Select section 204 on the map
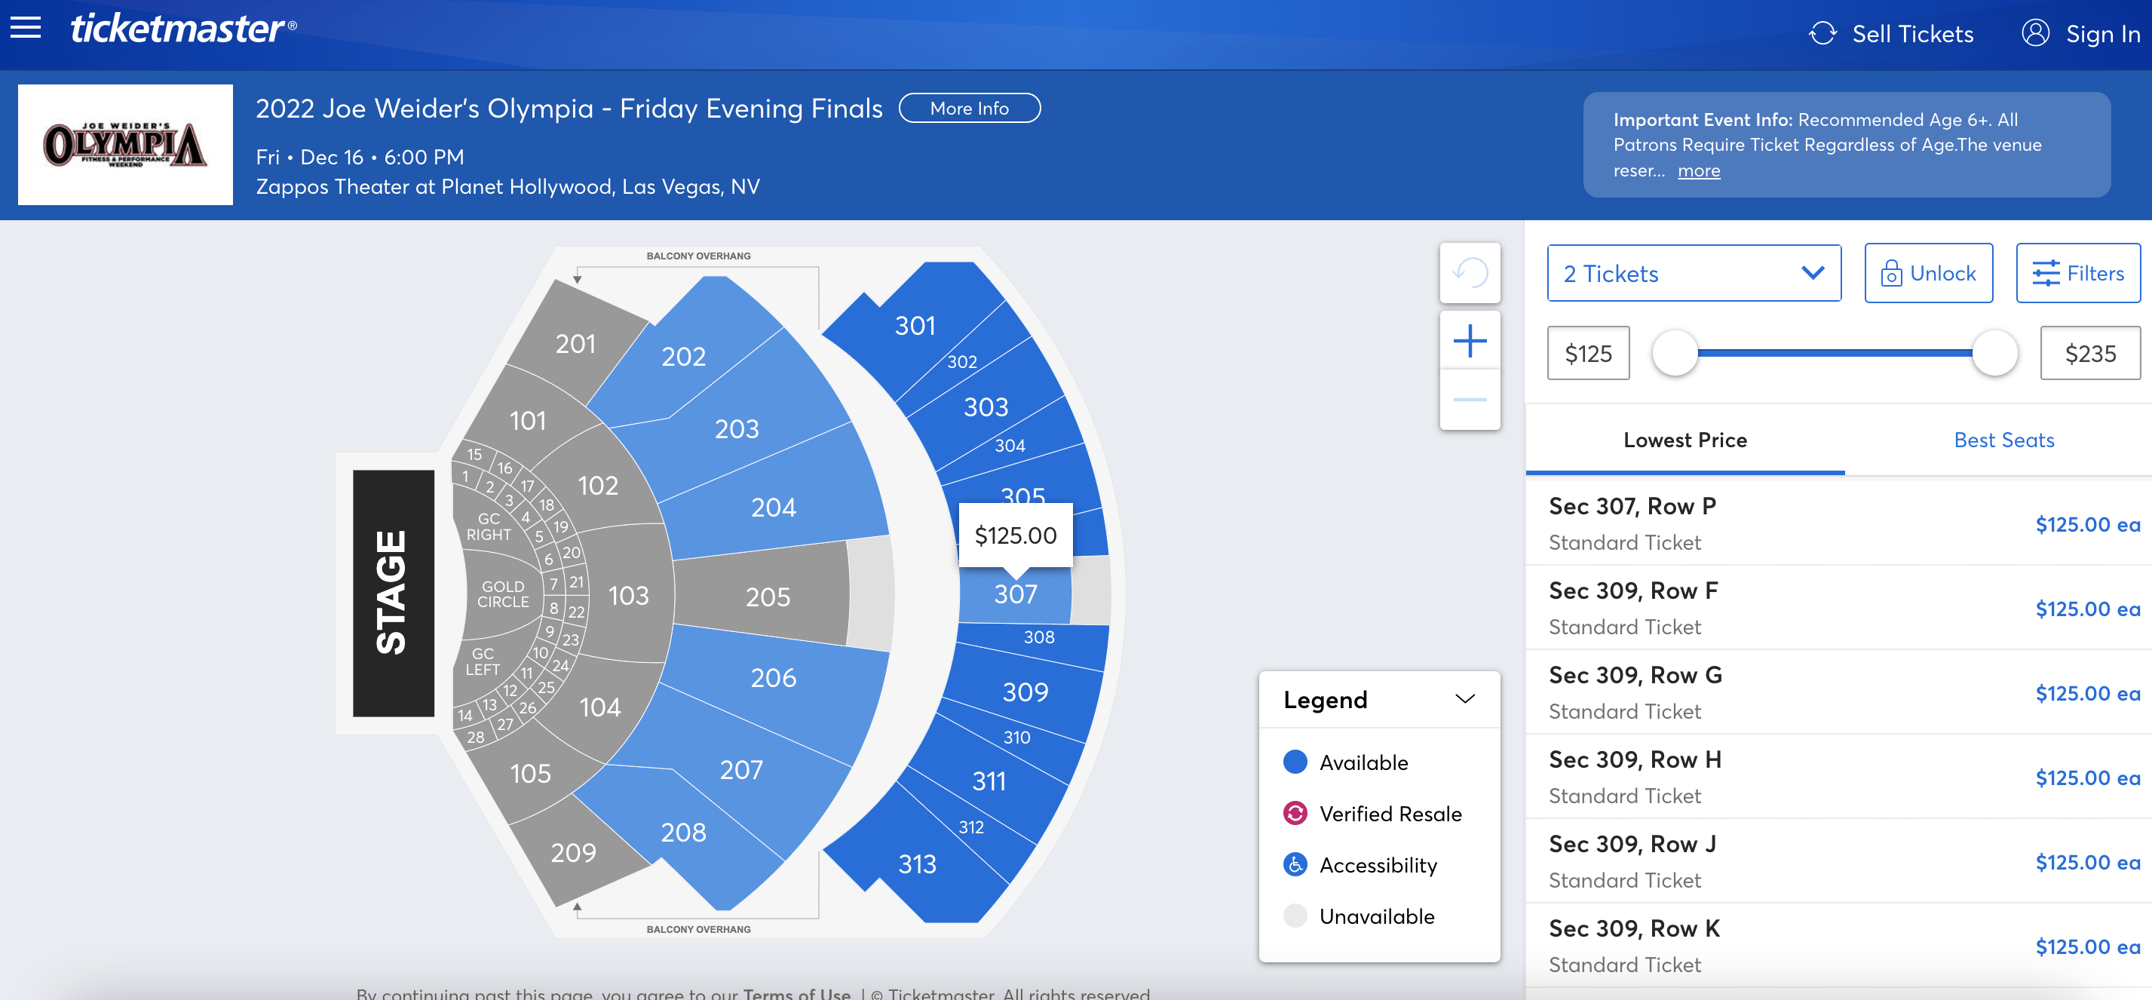Viewport: 2152px width, 1000px height. tap(774, 507)
